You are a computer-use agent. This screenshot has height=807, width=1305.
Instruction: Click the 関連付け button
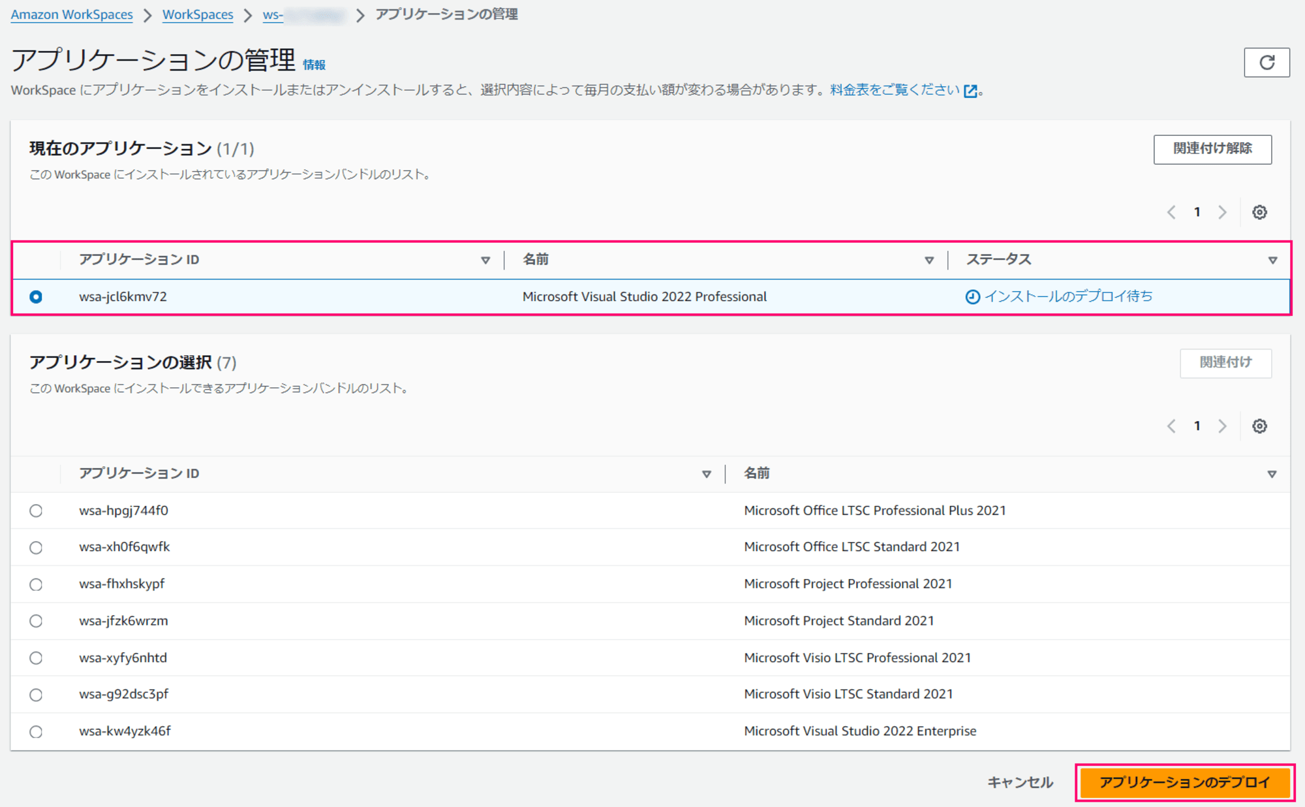click(x=1225, y=362)
